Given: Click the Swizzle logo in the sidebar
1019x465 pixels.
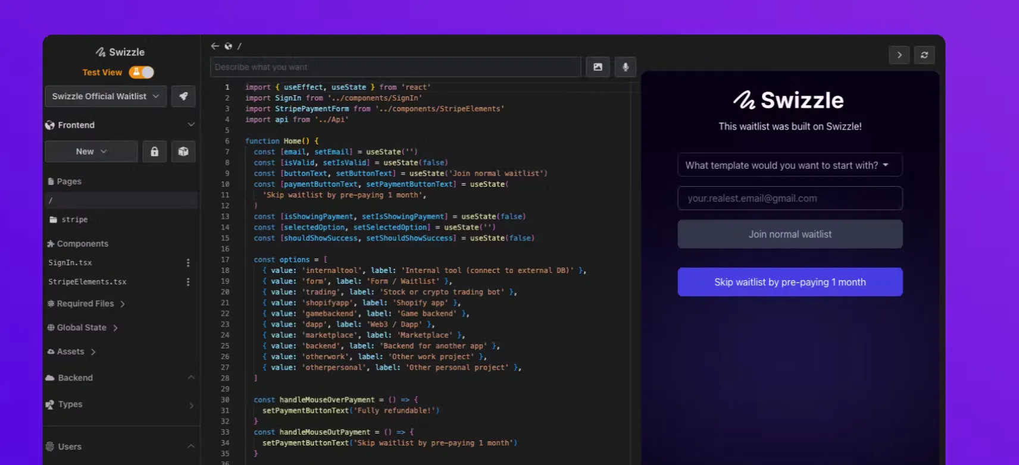Looking at the screenshot, I should pyautogui.click(x=120, y=52).
